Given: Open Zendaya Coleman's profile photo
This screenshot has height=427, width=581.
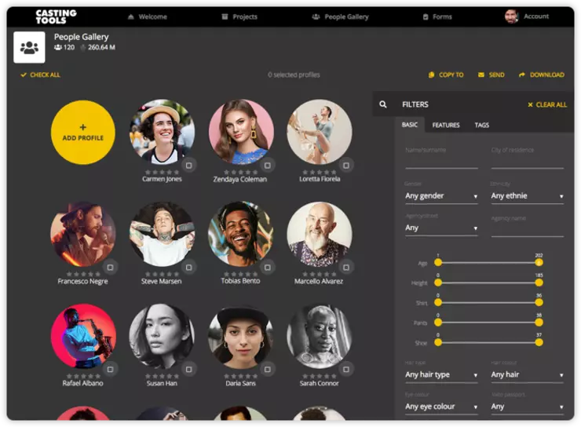Looking at the screenshot, I should pyautogui.click(x=241, y=131).
